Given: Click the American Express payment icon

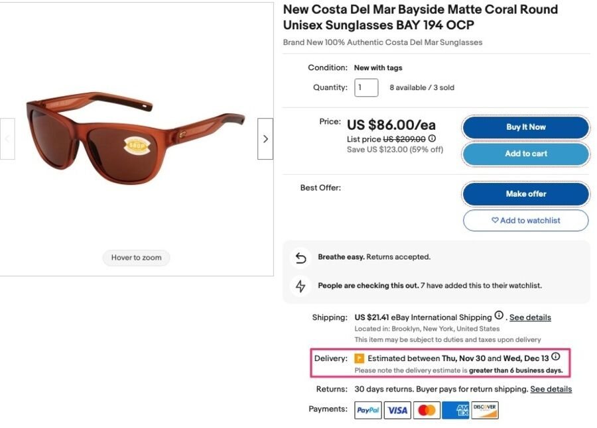Looking at the screenshot, I should (x=456, y=410).
